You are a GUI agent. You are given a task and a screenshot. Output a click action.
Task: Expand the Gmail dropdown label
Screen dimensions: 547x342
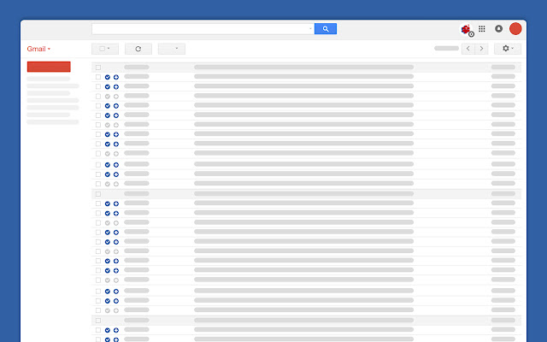(38, 49)
